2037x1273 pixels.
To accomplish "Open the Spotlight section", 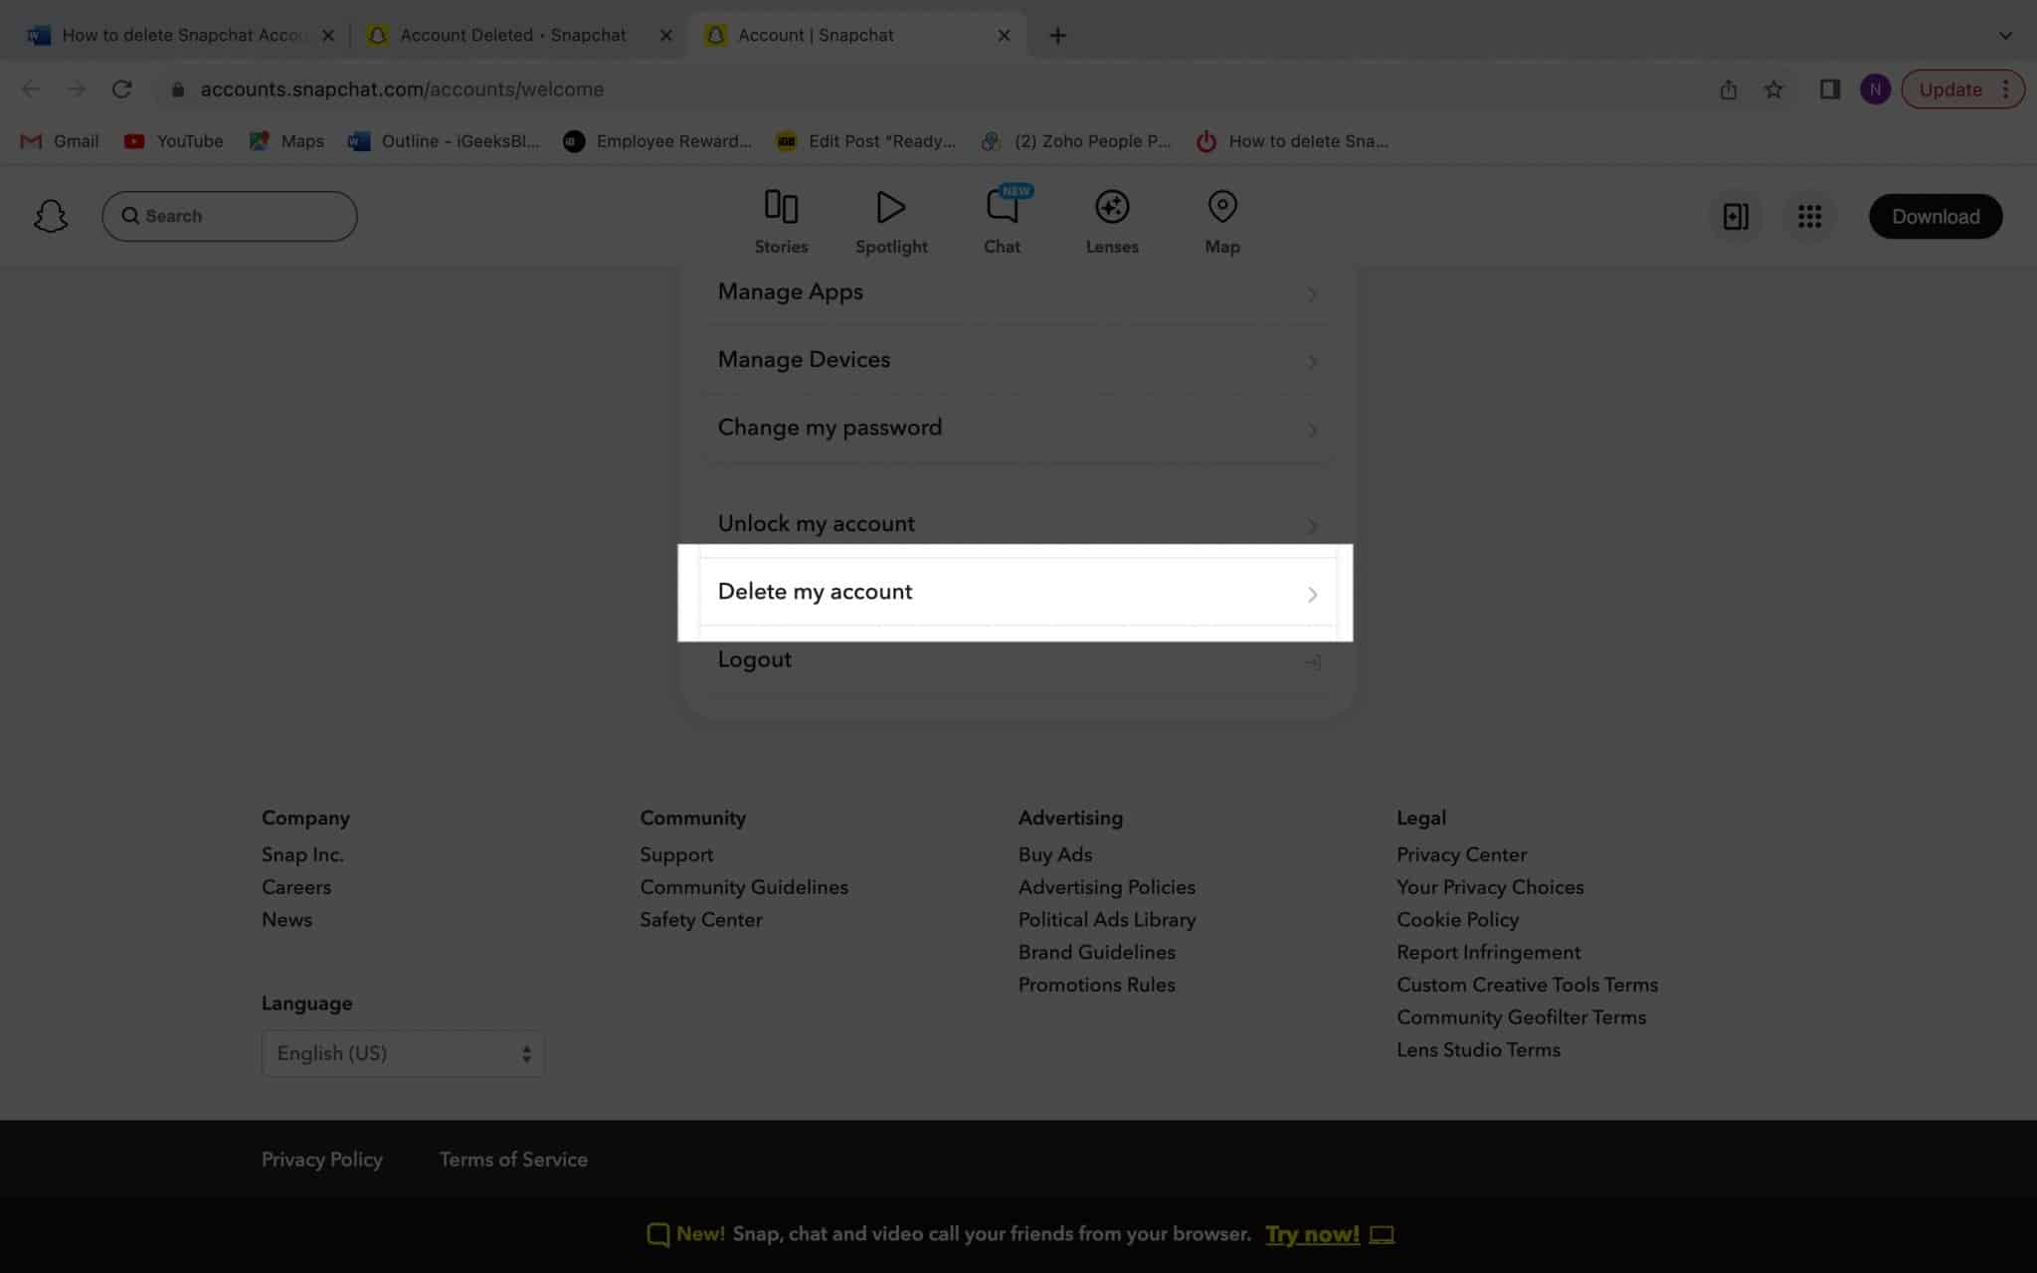I will pos(890,221).
